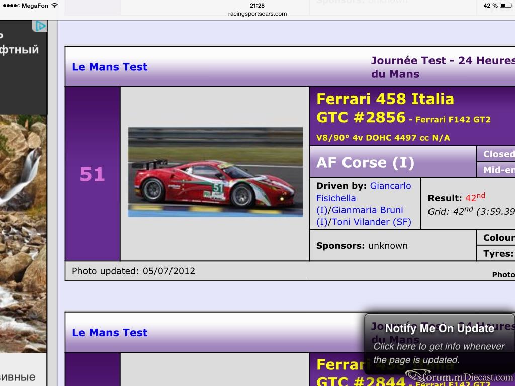Tap the racingsportscars.com address bar

(x=257, y=14)
